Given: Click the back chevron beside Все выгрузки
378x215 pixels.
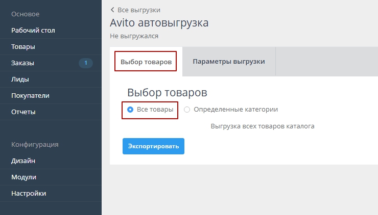Looking at the screenshot, I should tap(112, 10).
